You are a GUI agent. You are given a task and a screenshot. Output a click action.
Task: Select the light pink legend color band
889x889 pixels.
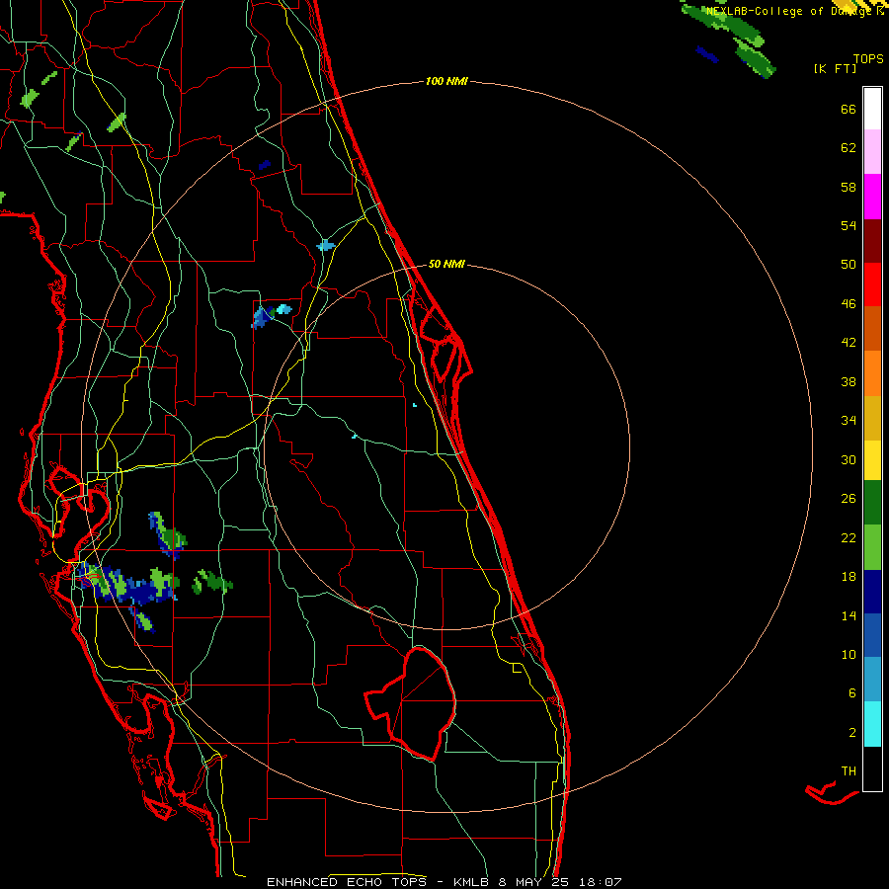point(872,151)
